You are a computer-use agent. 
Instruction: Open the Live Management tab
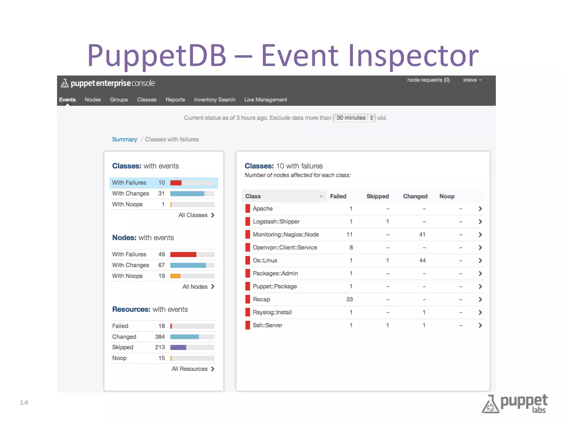click(x=266, y=100)
